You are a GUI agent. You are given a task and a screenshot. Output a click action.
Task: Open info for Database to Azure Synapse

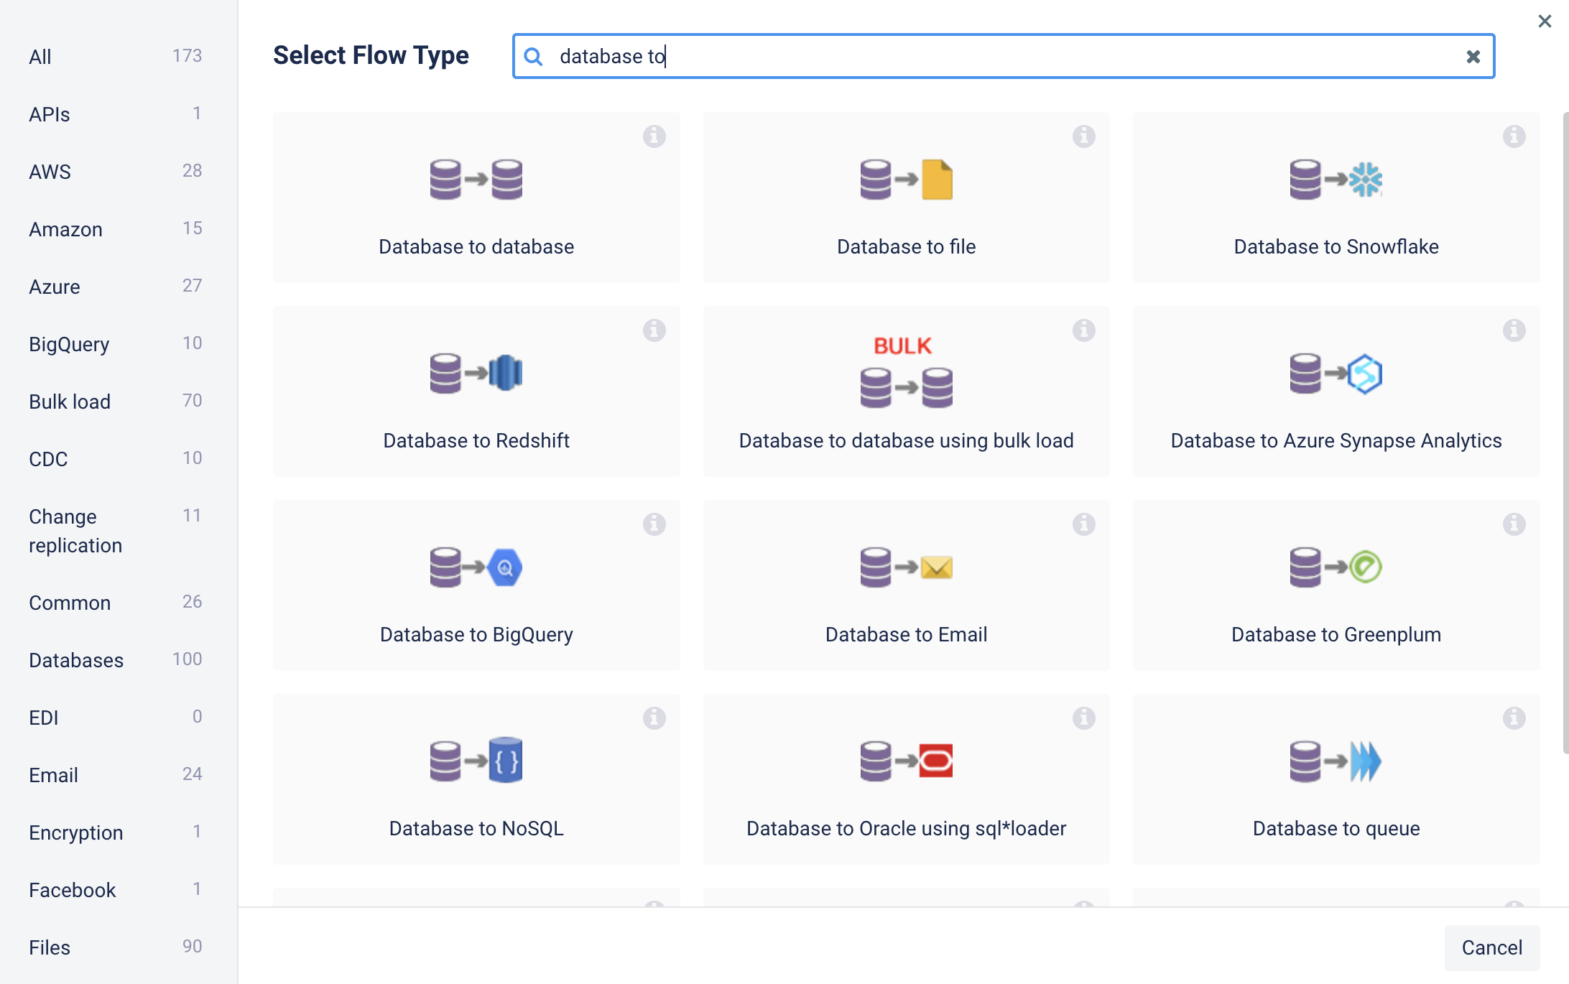(1514, 330)
